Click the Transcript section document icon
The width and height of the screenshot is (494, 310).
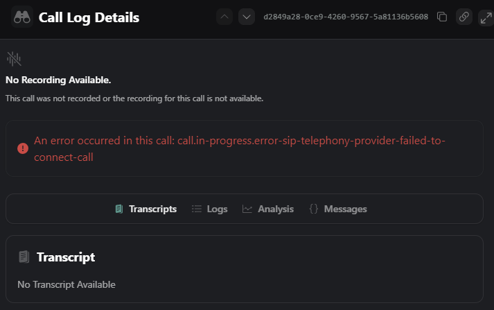tap(24, 257)
